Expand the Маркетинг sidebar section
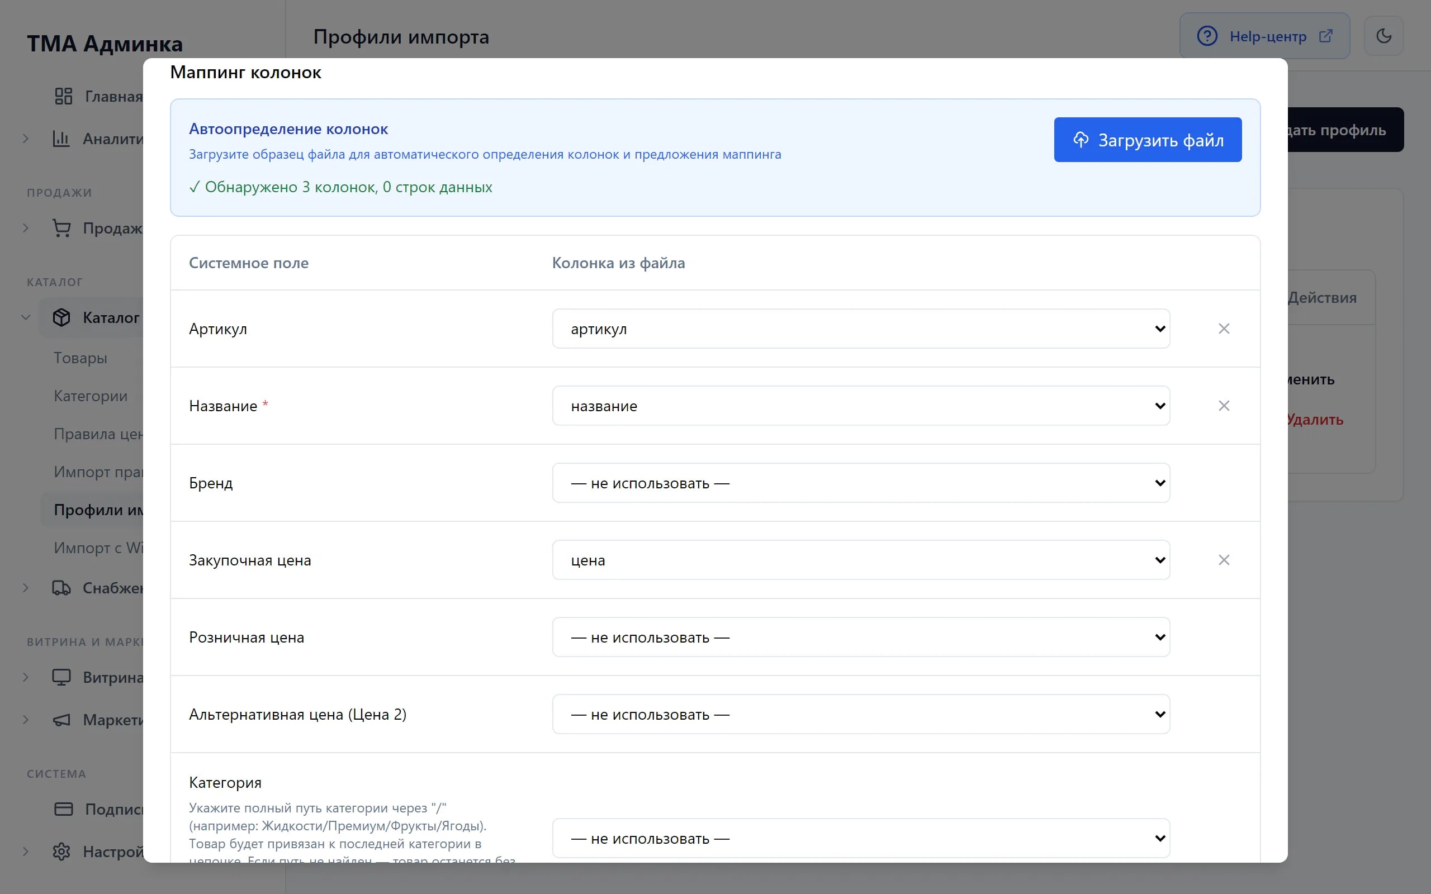The width and height of the screenshot is (1431, 894). 25,720
